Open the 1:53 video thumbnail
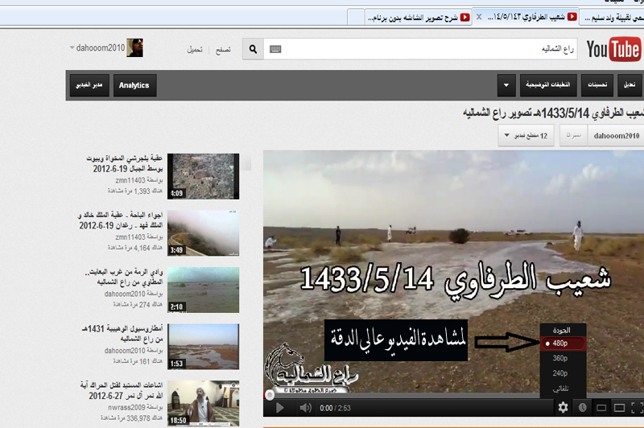 pyautogui.click(x=204, y=346)
